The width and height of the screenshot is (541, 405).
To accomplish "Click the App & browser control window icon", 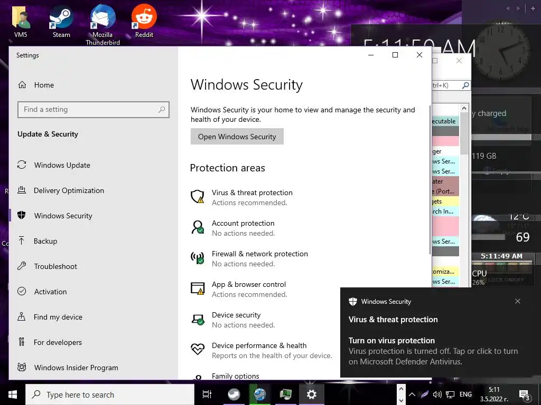I will [198, 288].
